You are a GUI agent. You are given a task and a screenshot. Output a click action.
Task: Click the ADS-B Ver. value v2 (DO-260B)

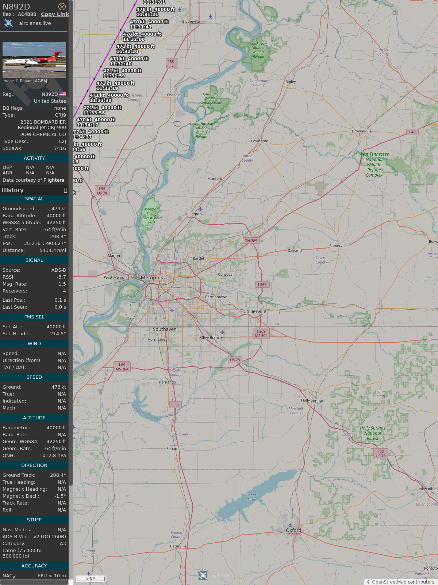pyautogui.click(x=50, y=536)
